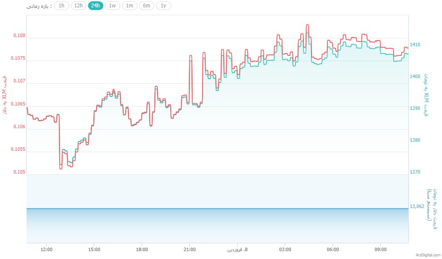
Task: Click the 1410 right axis value
Action: coord(415,44)
